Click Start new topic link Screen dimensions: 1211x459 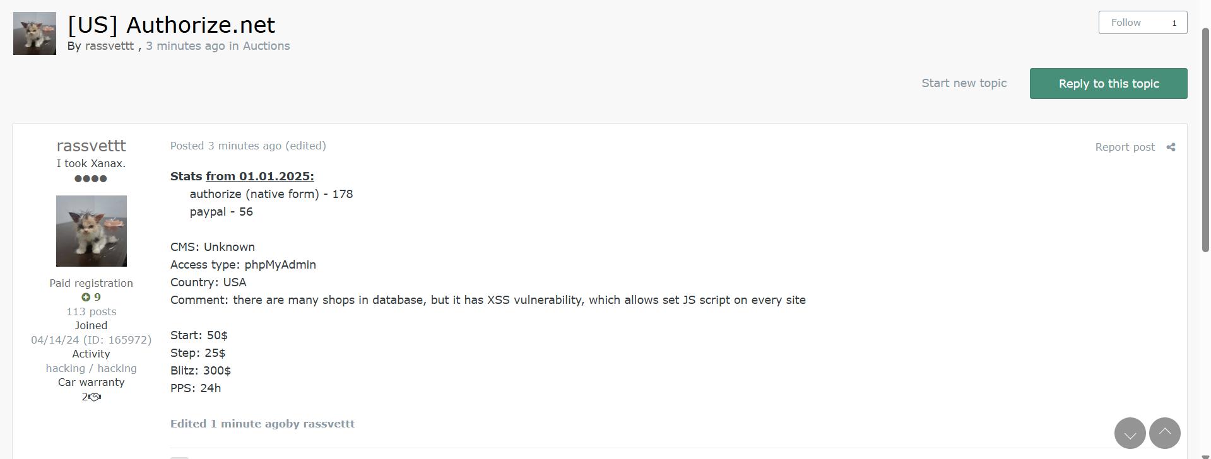point(964,83)
